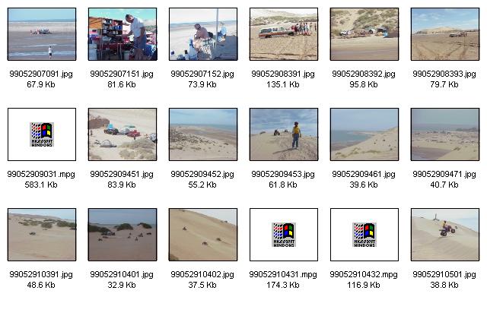This screenshot has width=487, height=319.
Task: Open the 99052910431.mpg Windows video icon
Action: coord(284,235)
